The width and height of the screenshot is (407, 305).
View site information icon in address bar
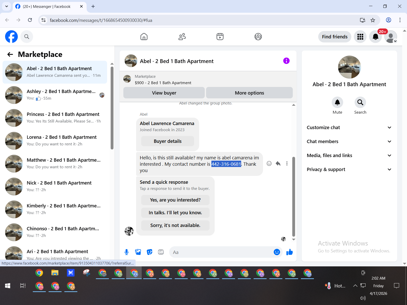[43, 20]
